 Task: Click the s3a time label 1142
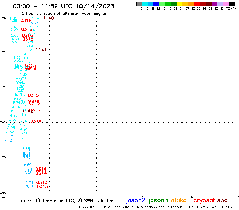point(27,111)
